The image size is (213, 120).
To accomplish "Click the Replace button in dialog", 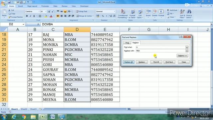I will coord(141,62).
